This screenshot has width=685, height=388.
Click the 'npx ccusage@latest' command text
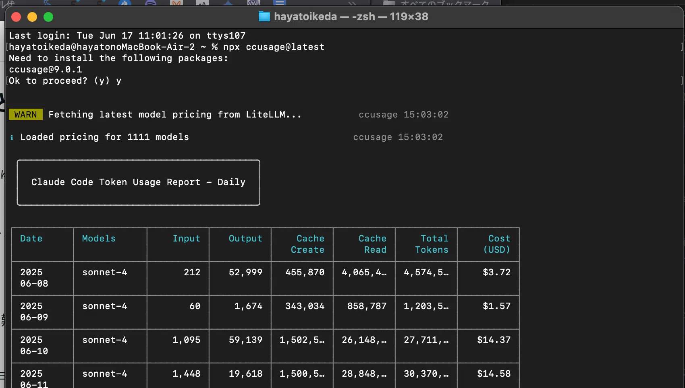point(274,47)
